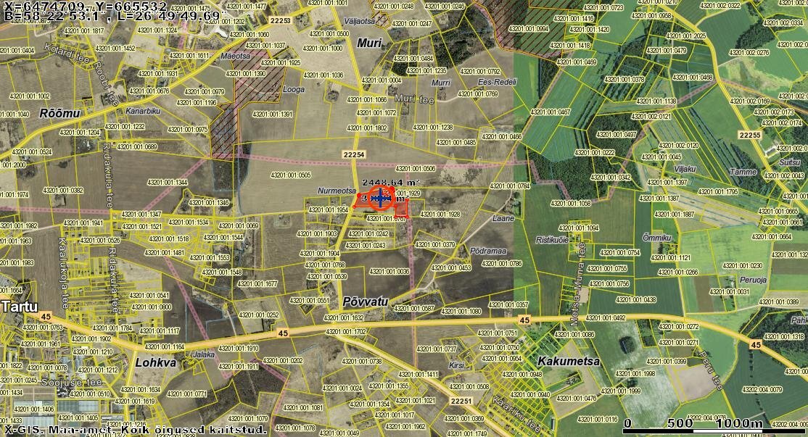Click the Lohkva place name
This screenshot has width=808, height=437.
[155, 362]
